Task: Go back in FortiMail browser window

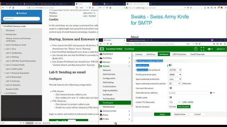Action: [x=101, y=44]
